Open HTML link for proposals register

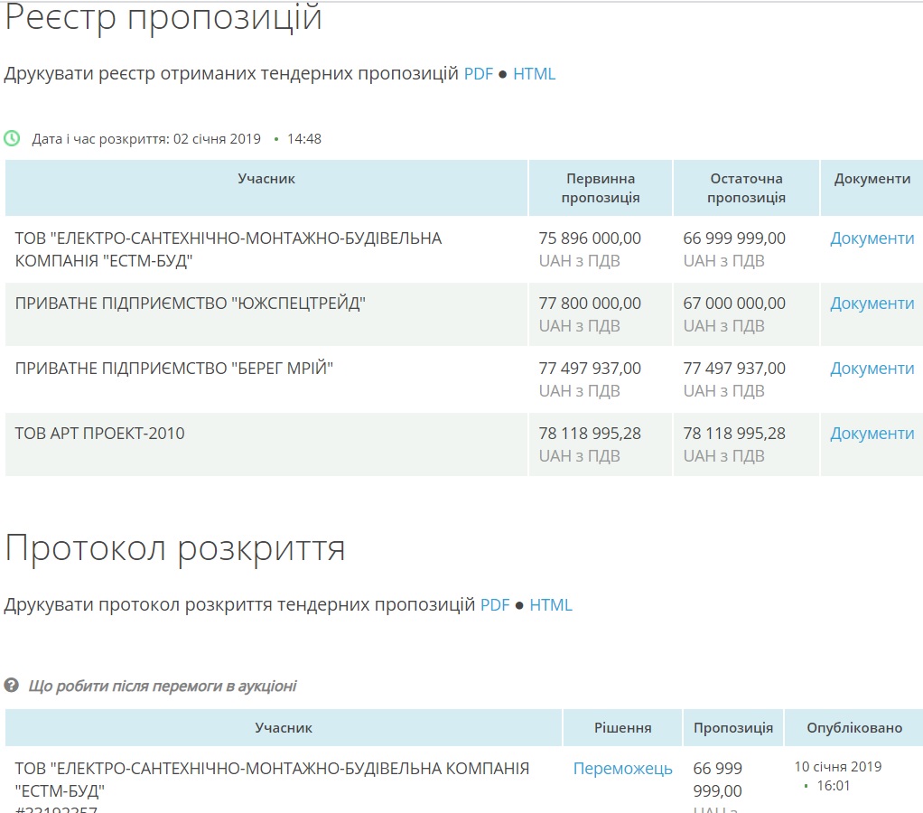point(534,74)
